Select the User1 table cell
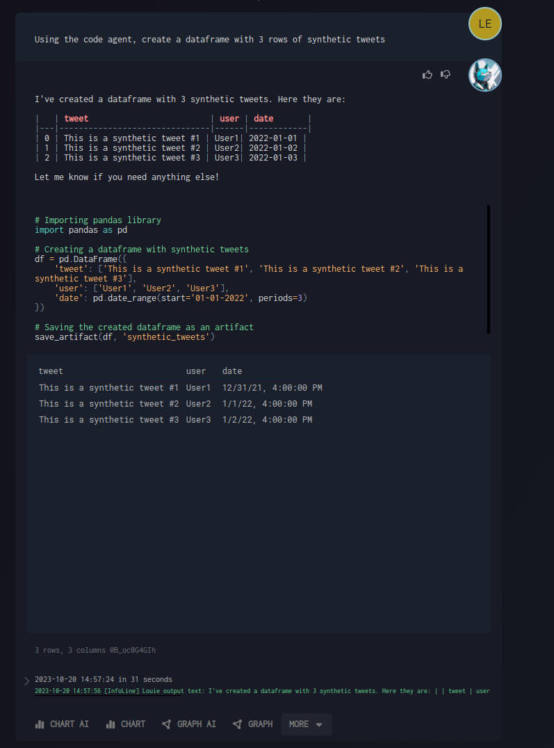Image resolution: width=554 pixels, height=748 pixels. tap(198, 388)
